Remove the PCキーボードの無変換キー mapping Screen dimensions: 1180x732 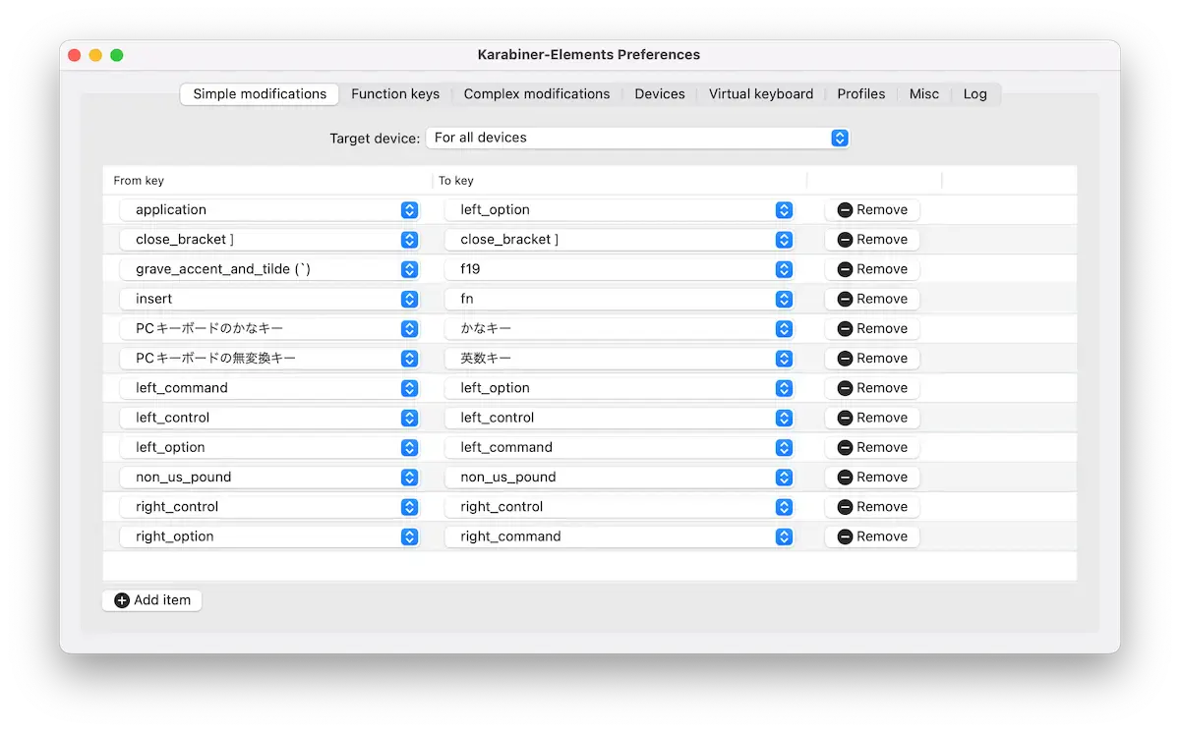tap(872, 359)
